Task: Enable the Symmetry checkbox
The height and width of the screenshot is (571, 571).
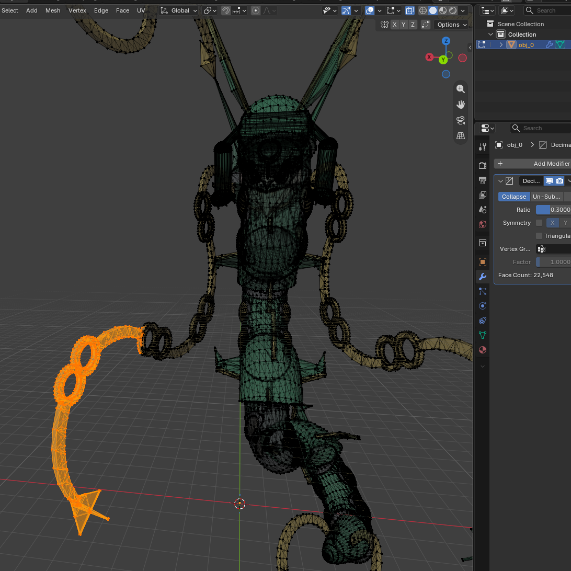Action: [x=539, y=223]
